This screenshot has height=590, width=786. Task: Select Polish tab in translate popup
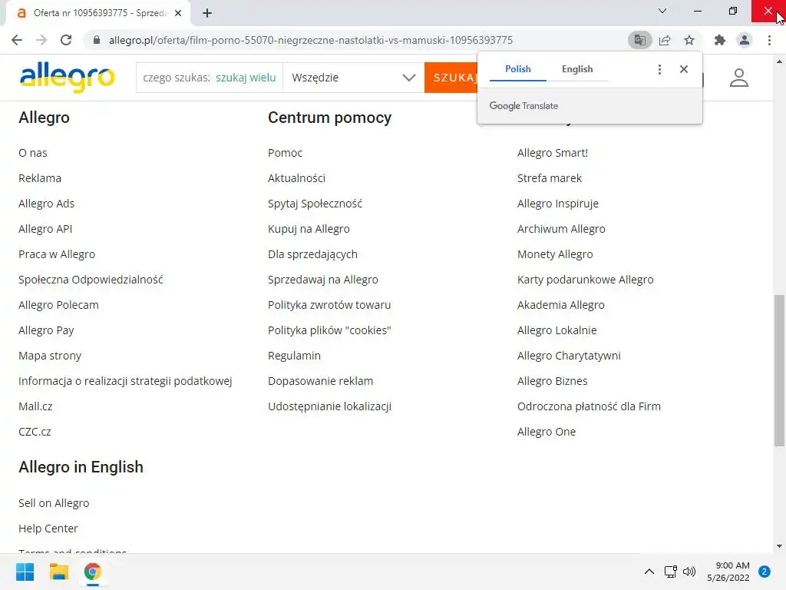tap(518, 69)
